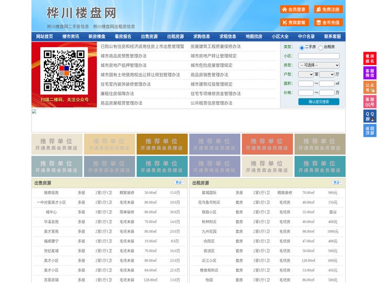Open the 廉租住房保障办法 link
This screenshot has width=377, height=283.
click(117, 94)
